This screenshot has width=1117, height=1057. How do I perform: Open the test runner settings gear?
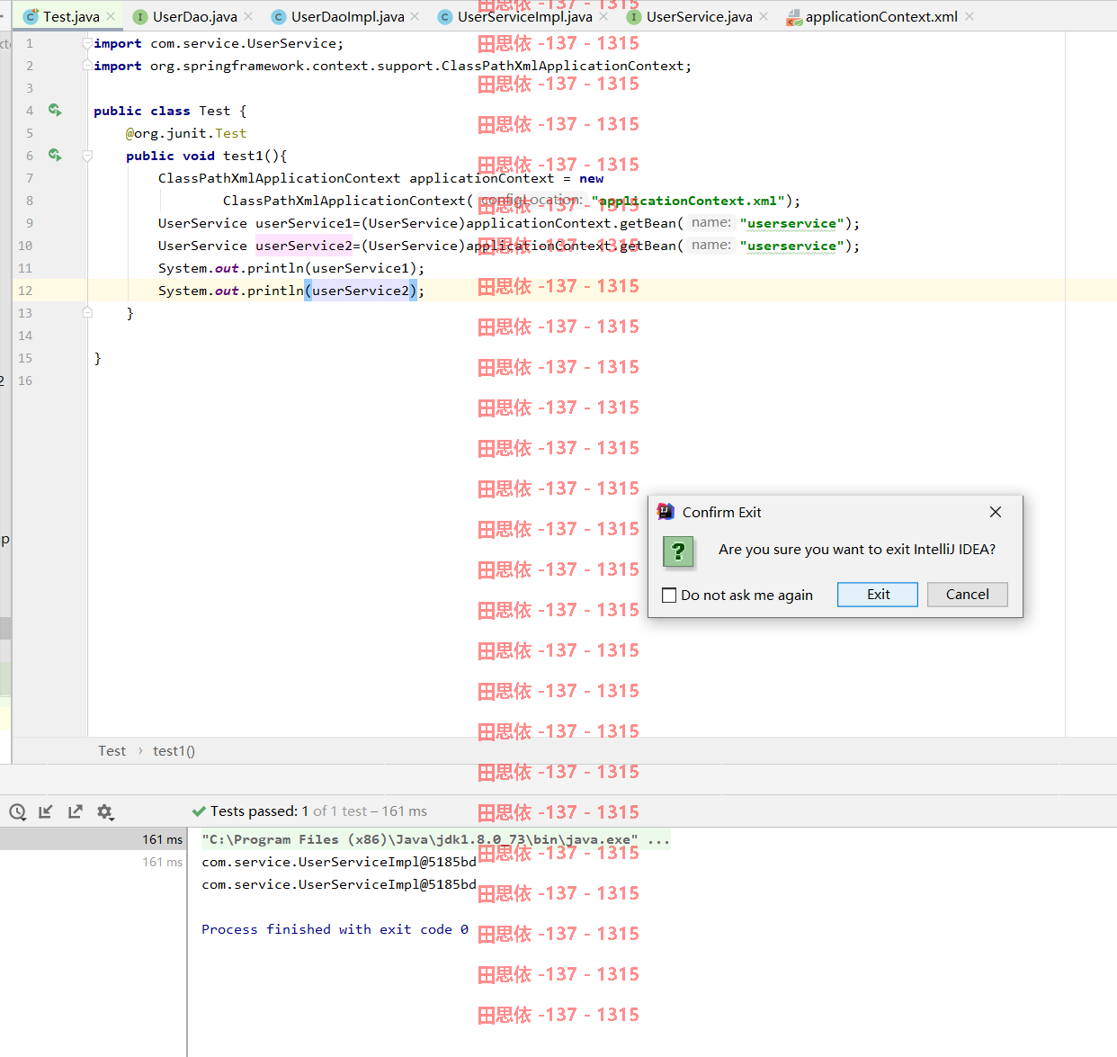(x=105, y=812)
